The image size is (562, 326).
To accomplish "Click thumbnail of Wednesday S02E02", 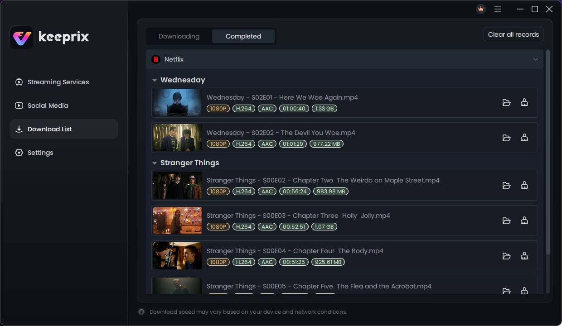I will (178, 138).
